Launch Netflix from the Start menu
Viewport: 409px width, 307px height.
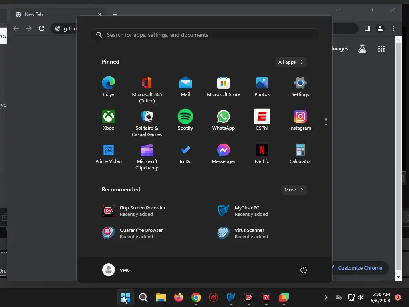[262, 154]
